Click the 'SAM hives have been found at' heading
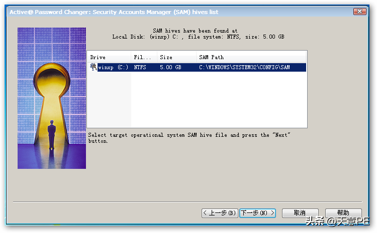377x233 pixels. 195,31
